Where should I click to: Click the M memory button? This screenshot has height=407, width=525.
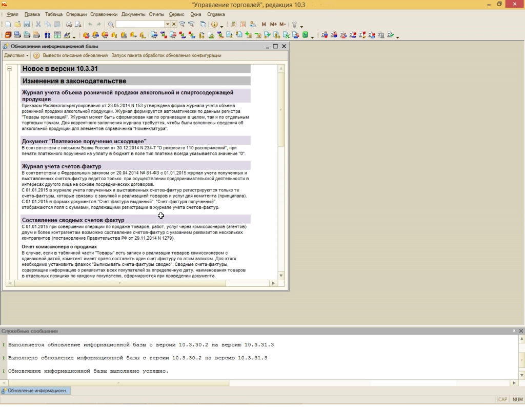point(264,24)
